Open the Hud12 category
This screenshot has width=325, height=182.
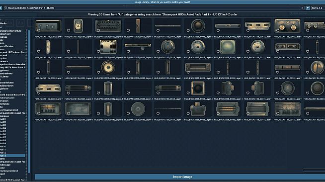point(3,153)
